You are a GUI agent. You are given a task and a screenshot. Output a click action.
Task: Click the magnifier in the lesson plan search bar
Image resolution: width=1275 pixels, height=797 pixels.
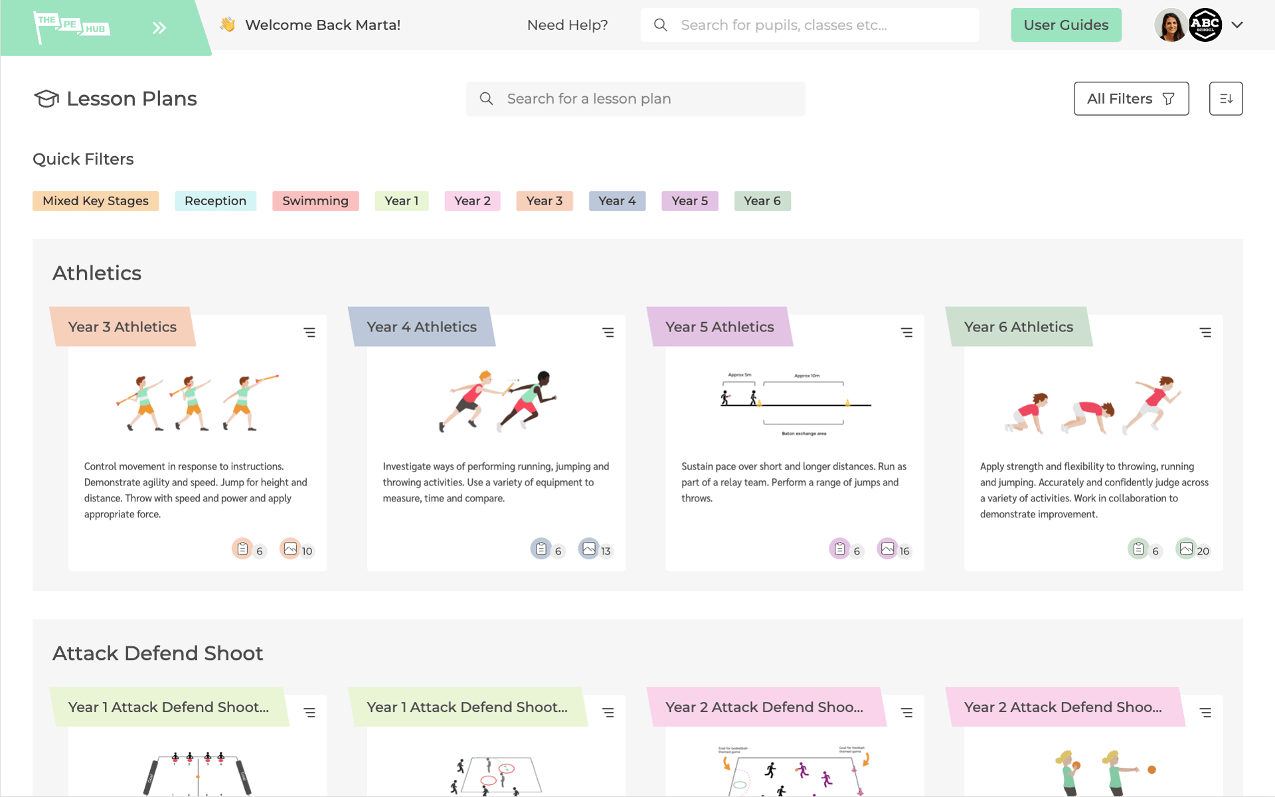tap(486, 98)
